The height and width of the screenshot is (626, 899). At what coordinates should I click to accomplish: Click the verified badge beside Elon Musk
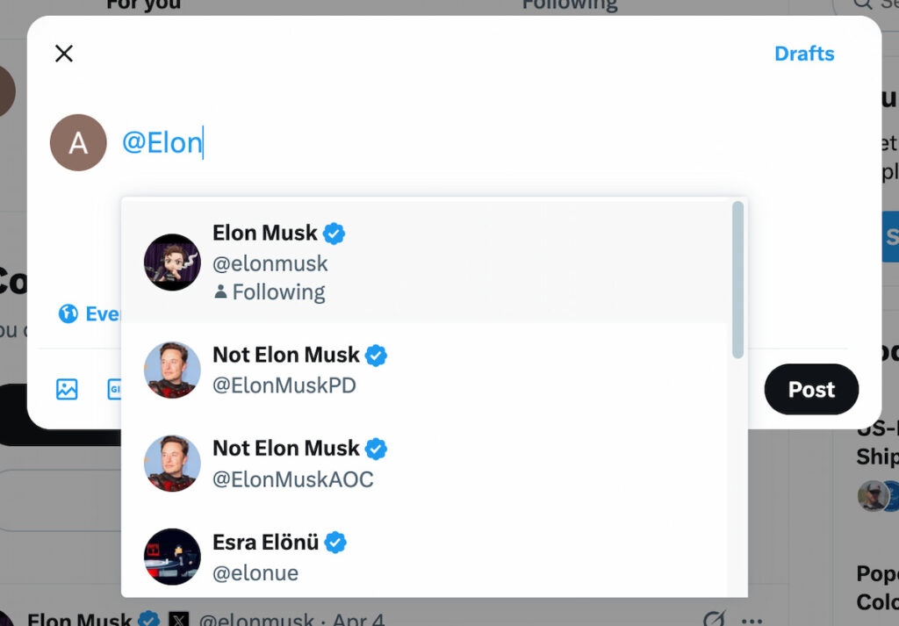(x=334, y=234)
